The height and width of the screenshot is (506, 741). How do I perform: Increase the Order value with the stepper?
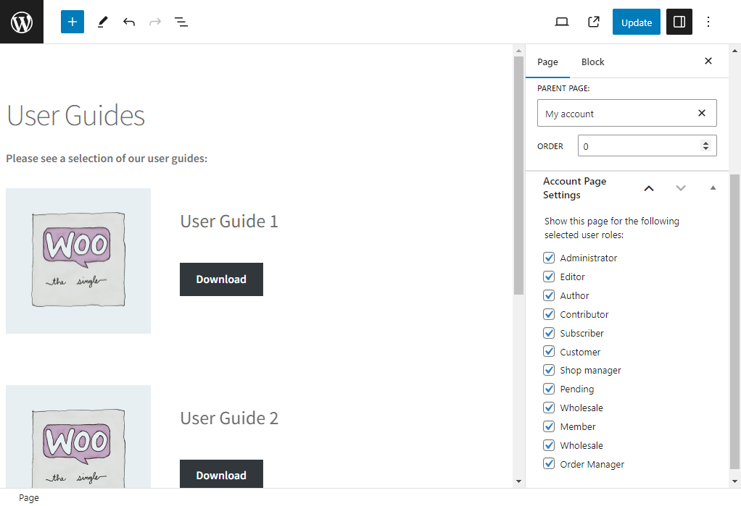click(x=705, y=142)
